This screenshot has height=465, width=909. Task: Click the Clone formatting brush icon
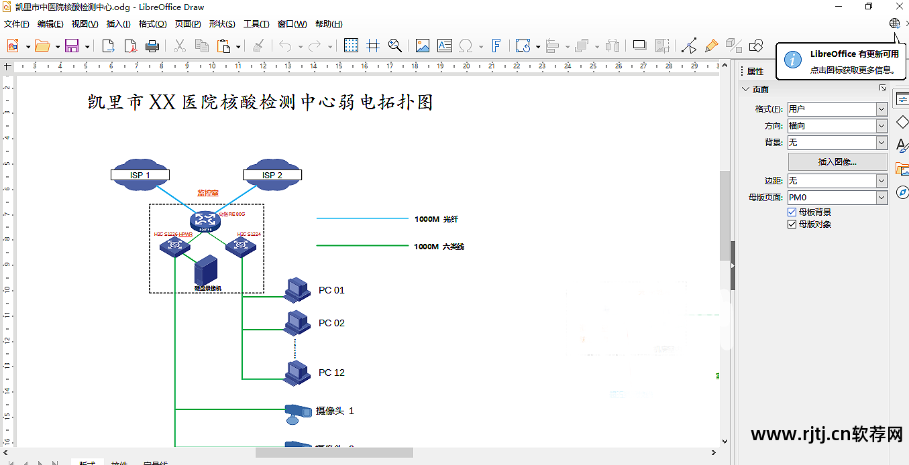point(258,46)
